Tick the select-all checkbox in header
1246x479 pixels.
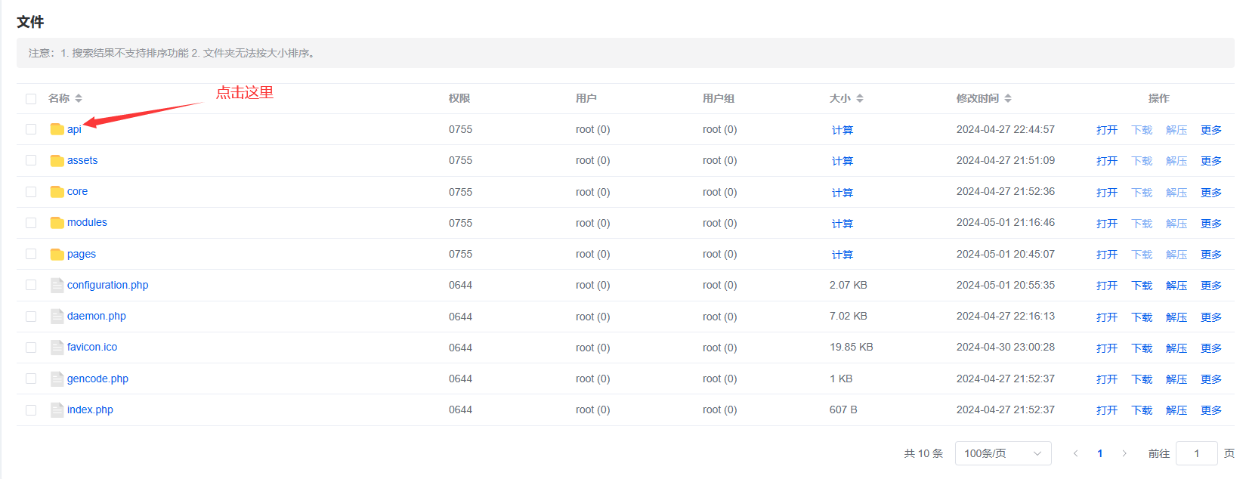click(31, 99)
